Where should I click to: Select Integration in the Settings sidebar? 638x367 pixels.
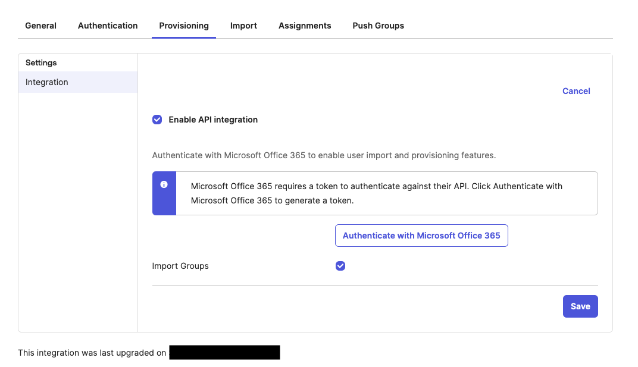pyautogui.click(x=47, y=82)
